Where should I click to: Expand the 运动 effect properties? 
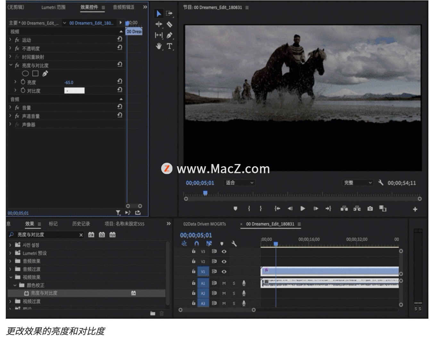pyautogui.click(x=10, y=40)
